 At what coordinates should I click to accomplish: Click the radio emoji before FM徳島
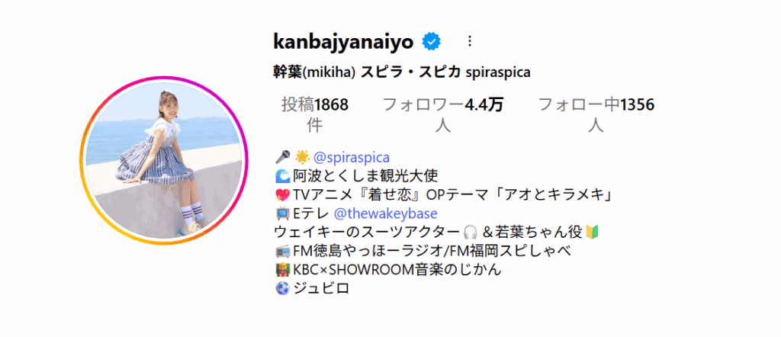[282, 252]
